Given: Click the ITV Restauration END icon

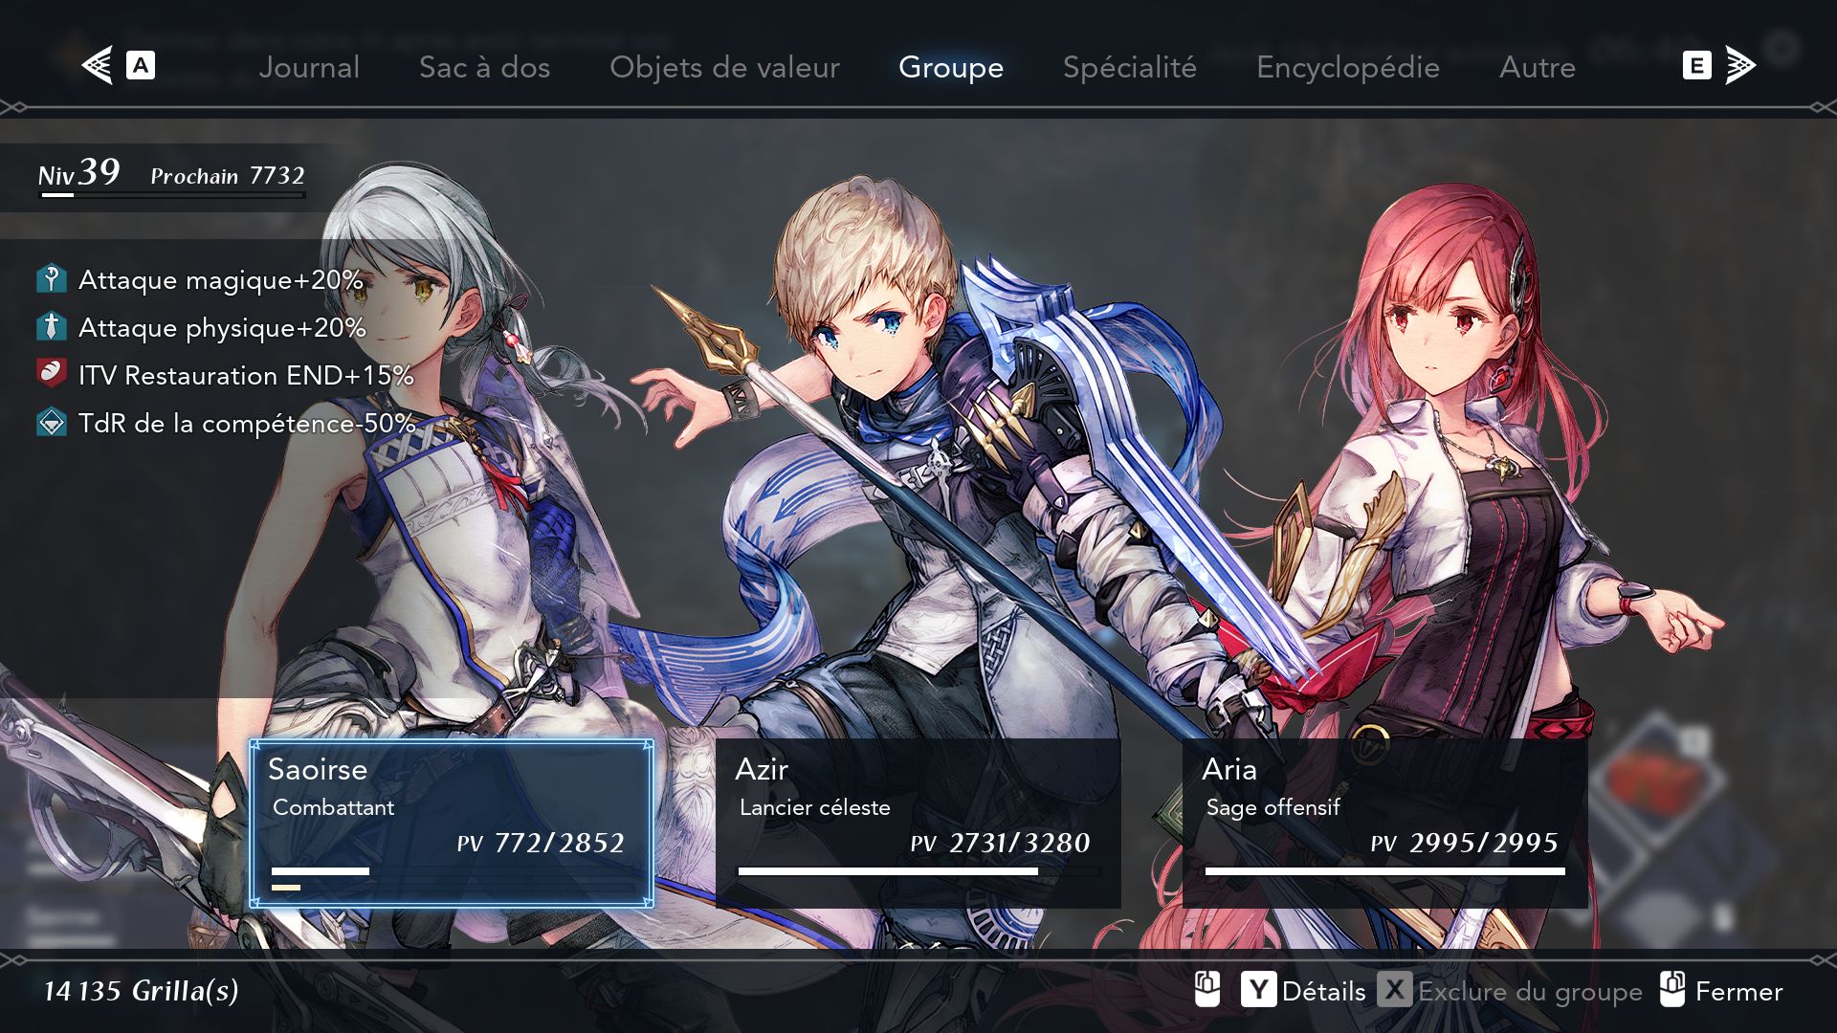Looking at the screenshot, I should pos(52,373).
